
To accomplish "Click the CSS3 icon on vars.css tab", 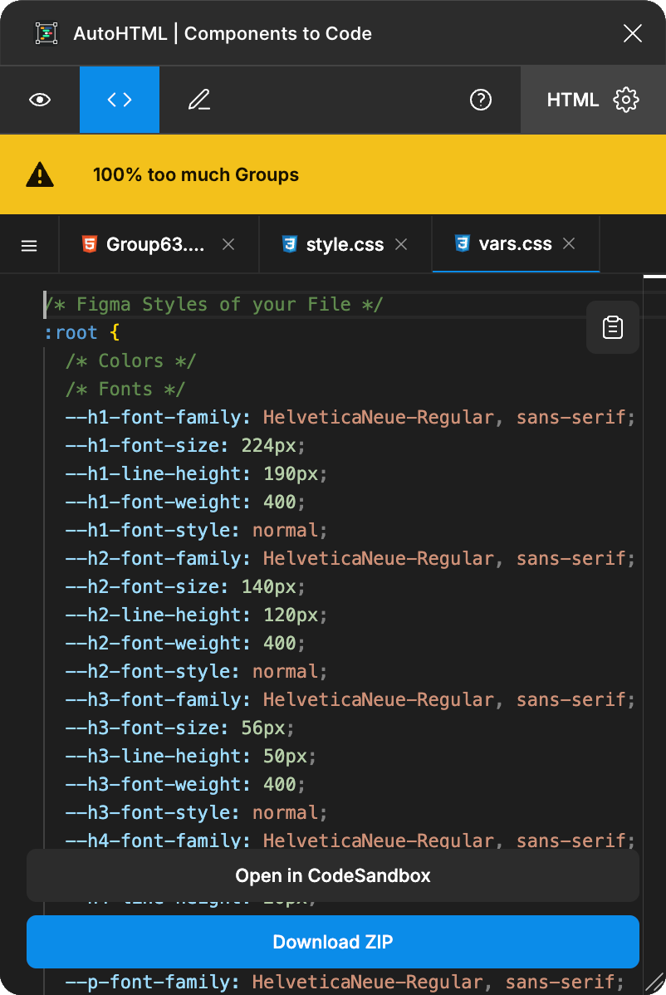I will click(x=463, y=243).
